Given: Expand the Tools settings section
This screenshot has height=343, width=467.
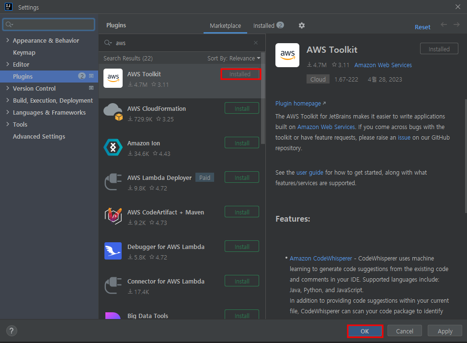Looking at the screenshot, I should pos(8,124).
